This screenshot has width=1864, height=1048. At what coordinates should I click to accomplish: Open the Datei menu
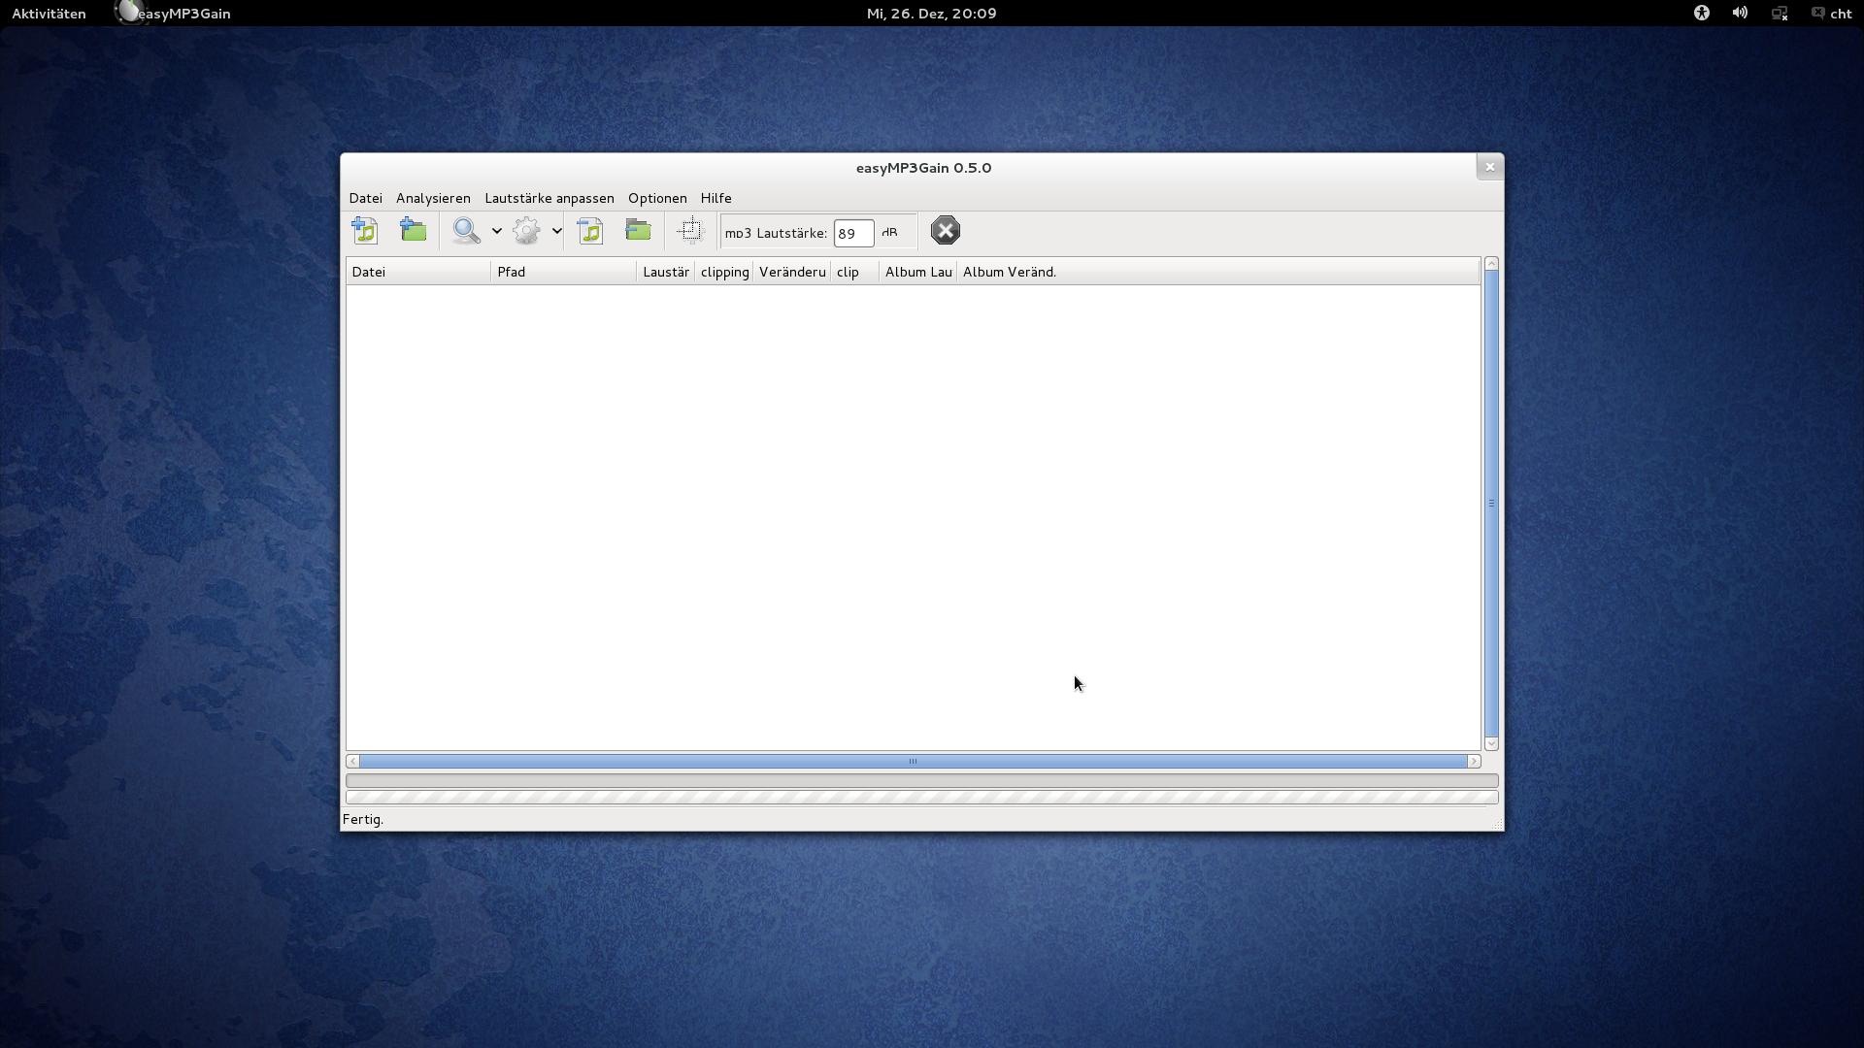click(x=366, y=198)
